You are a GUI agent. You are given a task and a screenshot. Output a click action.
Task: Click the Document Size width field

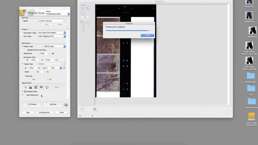34,60
